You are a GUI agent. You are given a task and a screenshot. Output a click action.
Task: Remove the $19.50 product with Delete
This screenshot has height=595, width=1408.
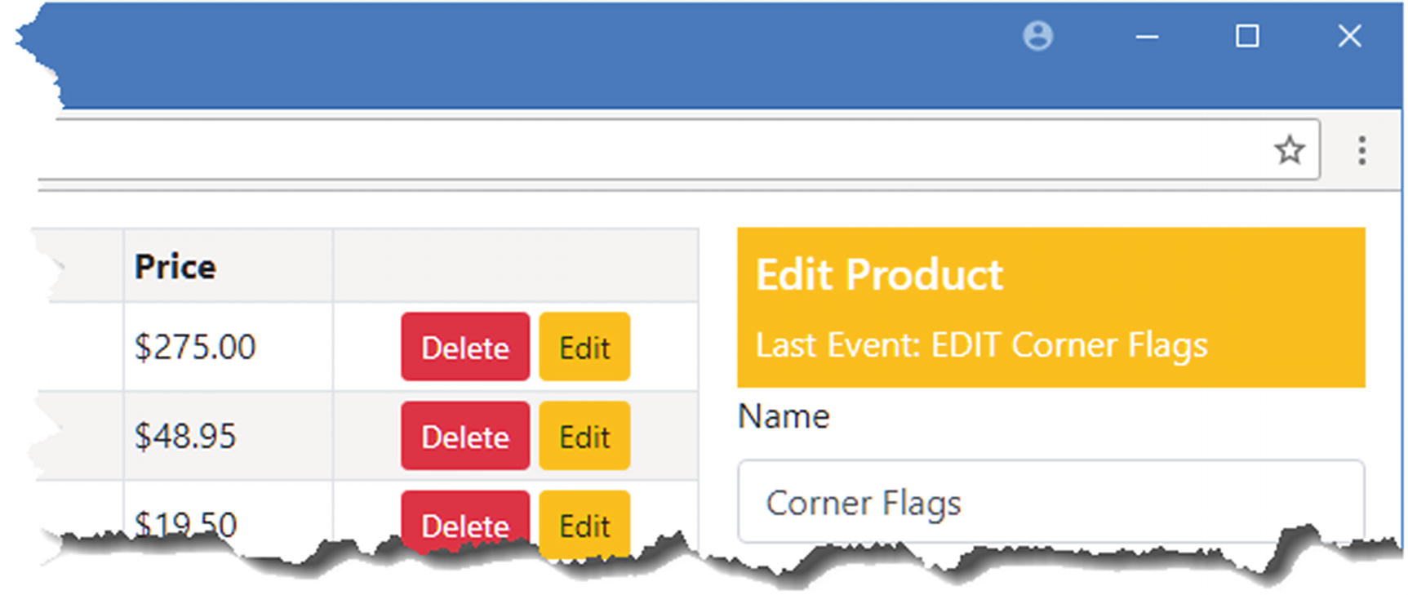click(x=464, y=523)
